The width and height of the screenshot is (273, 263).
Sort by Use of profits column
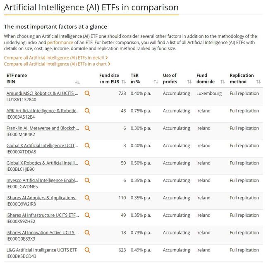pyautogui.click(x=189, y=81)
